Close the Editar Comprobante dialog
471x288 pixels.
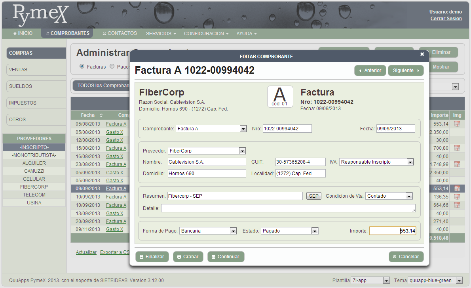(x=422, y=54)
